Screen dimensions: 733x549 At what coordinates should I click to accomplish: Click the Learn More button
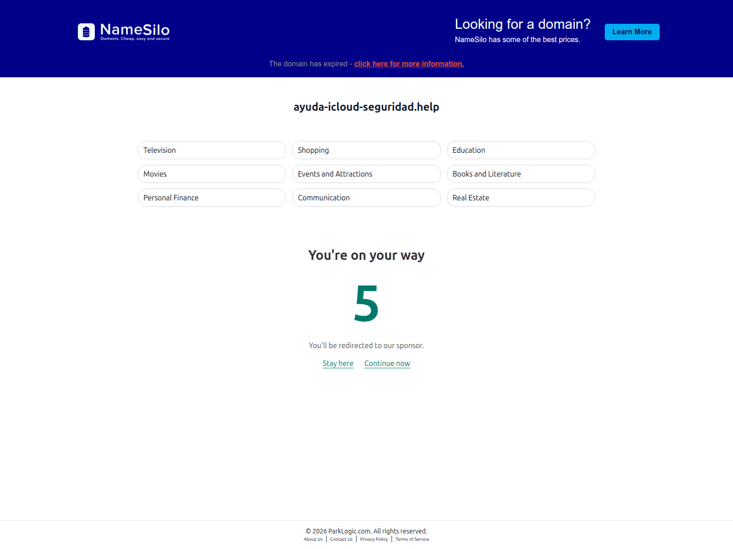632,32
